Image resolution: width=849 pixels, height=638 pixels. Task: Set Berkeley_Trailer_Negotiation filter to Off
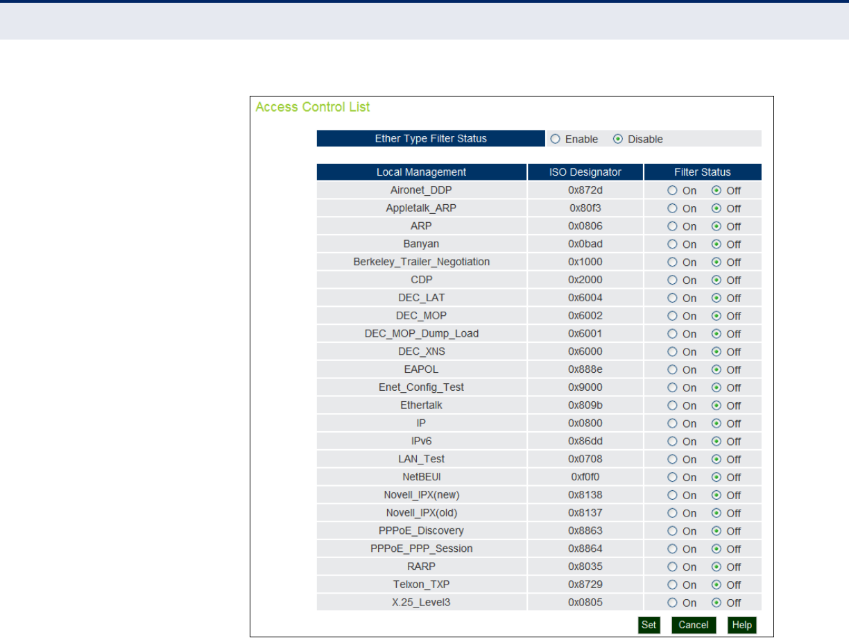tap(717, 262)
